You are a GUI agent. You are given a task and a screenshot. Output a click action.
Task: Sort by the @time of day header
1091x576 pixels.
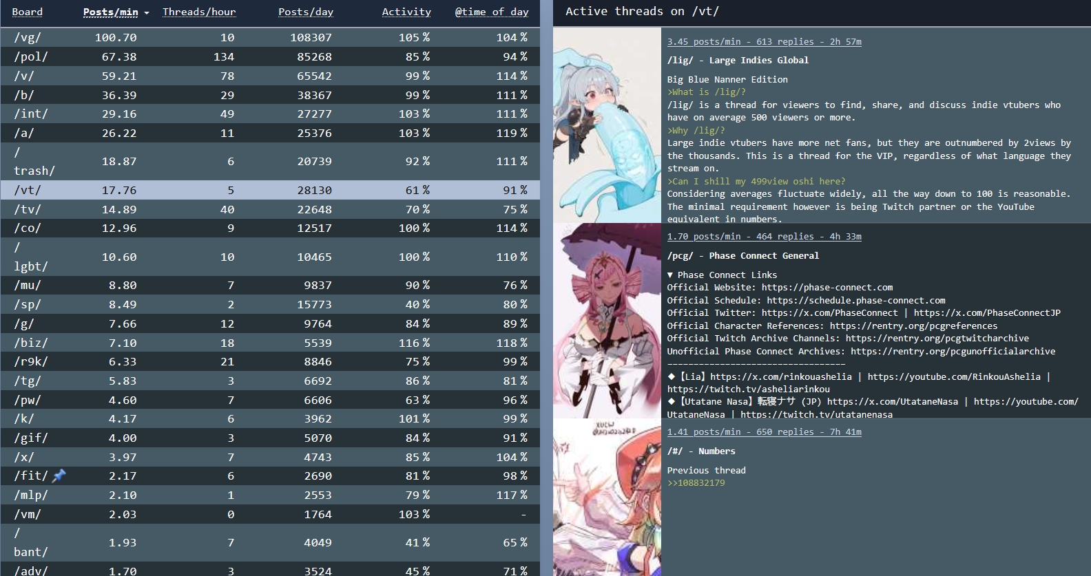click(492, 12)
